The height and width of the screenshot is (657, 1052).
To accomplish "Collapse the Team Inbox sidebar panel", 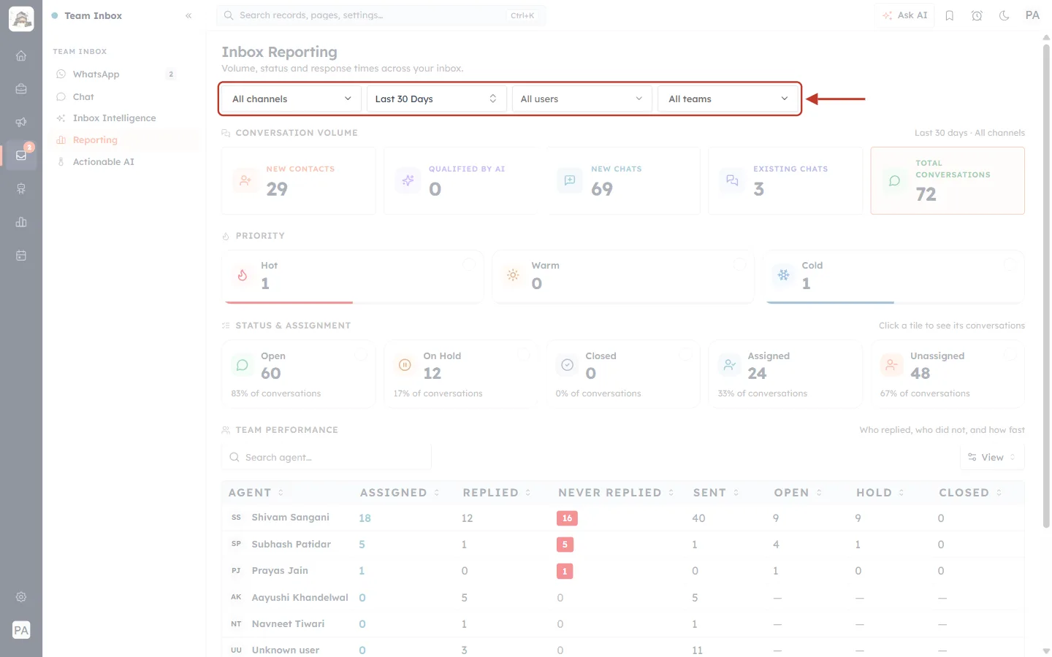I will pos(188,15).
